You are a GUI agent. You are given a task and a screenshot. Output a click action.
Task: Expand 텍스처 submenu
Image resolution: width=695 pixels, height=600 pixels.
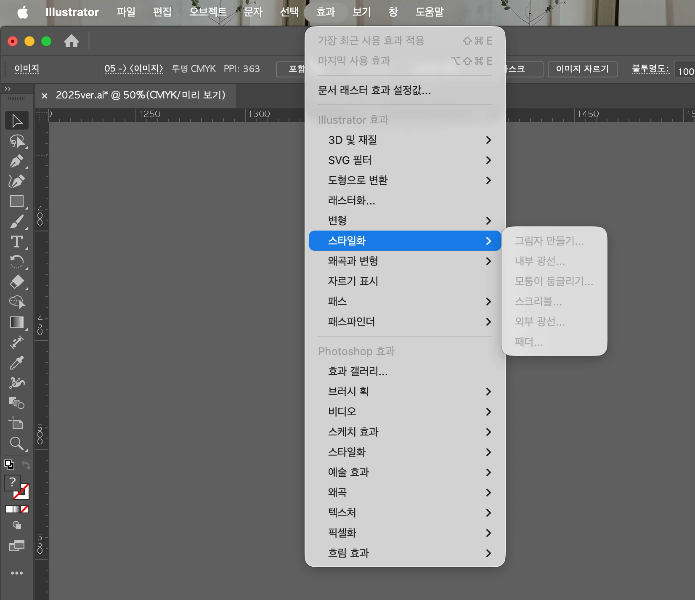[x=405, y=512]
